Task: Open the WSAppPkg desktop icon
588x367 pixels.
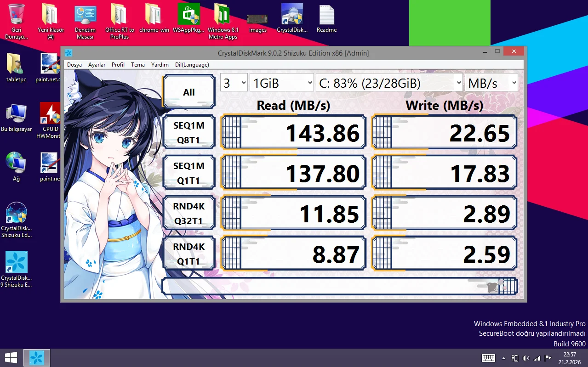Action: 188,18
